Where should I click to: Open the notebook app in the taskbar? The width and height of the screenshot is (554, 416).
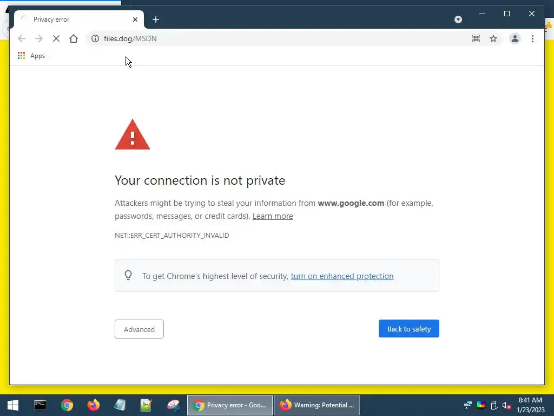[120, 405]
